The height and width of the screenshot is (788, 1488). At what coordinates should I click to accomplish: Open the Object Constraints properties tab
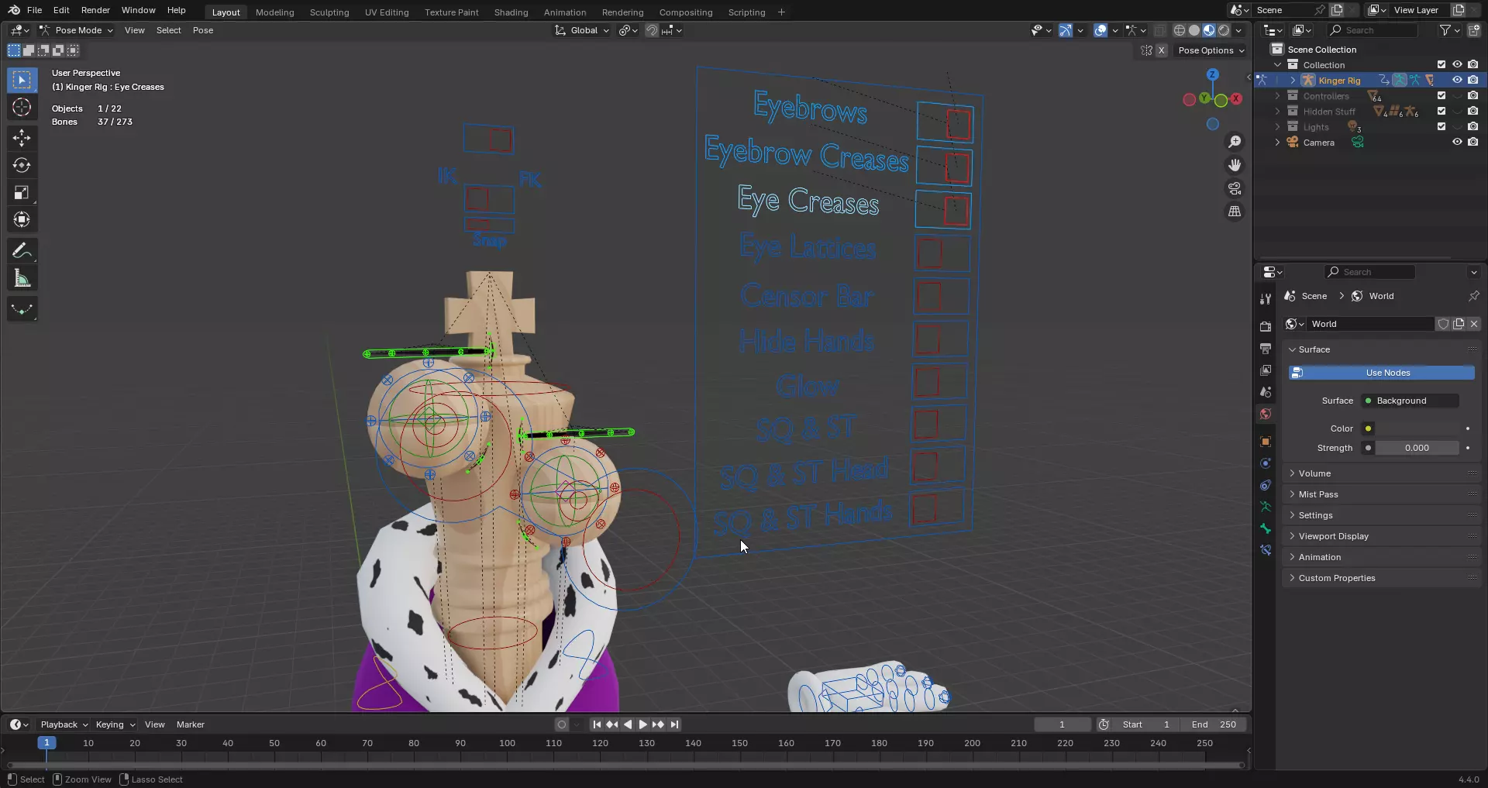(x=1266, y=485)
